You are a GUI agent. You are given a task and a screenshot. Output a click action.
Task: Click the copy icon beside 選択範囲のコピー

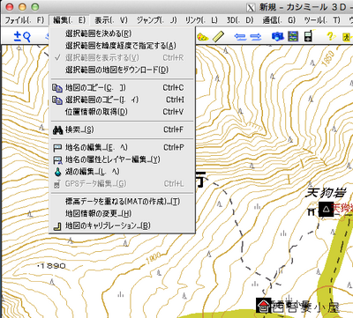pos(57,100)
